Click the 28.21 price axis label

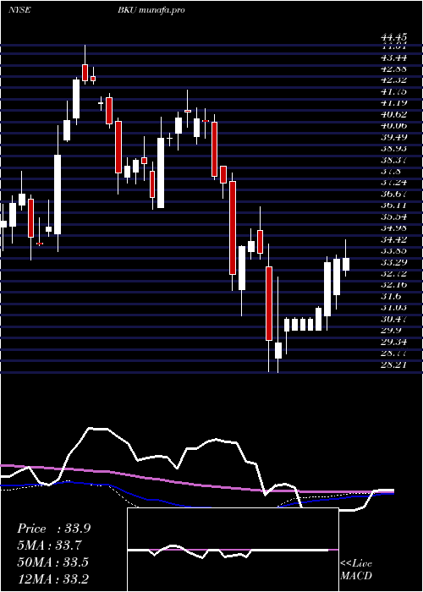394,365
